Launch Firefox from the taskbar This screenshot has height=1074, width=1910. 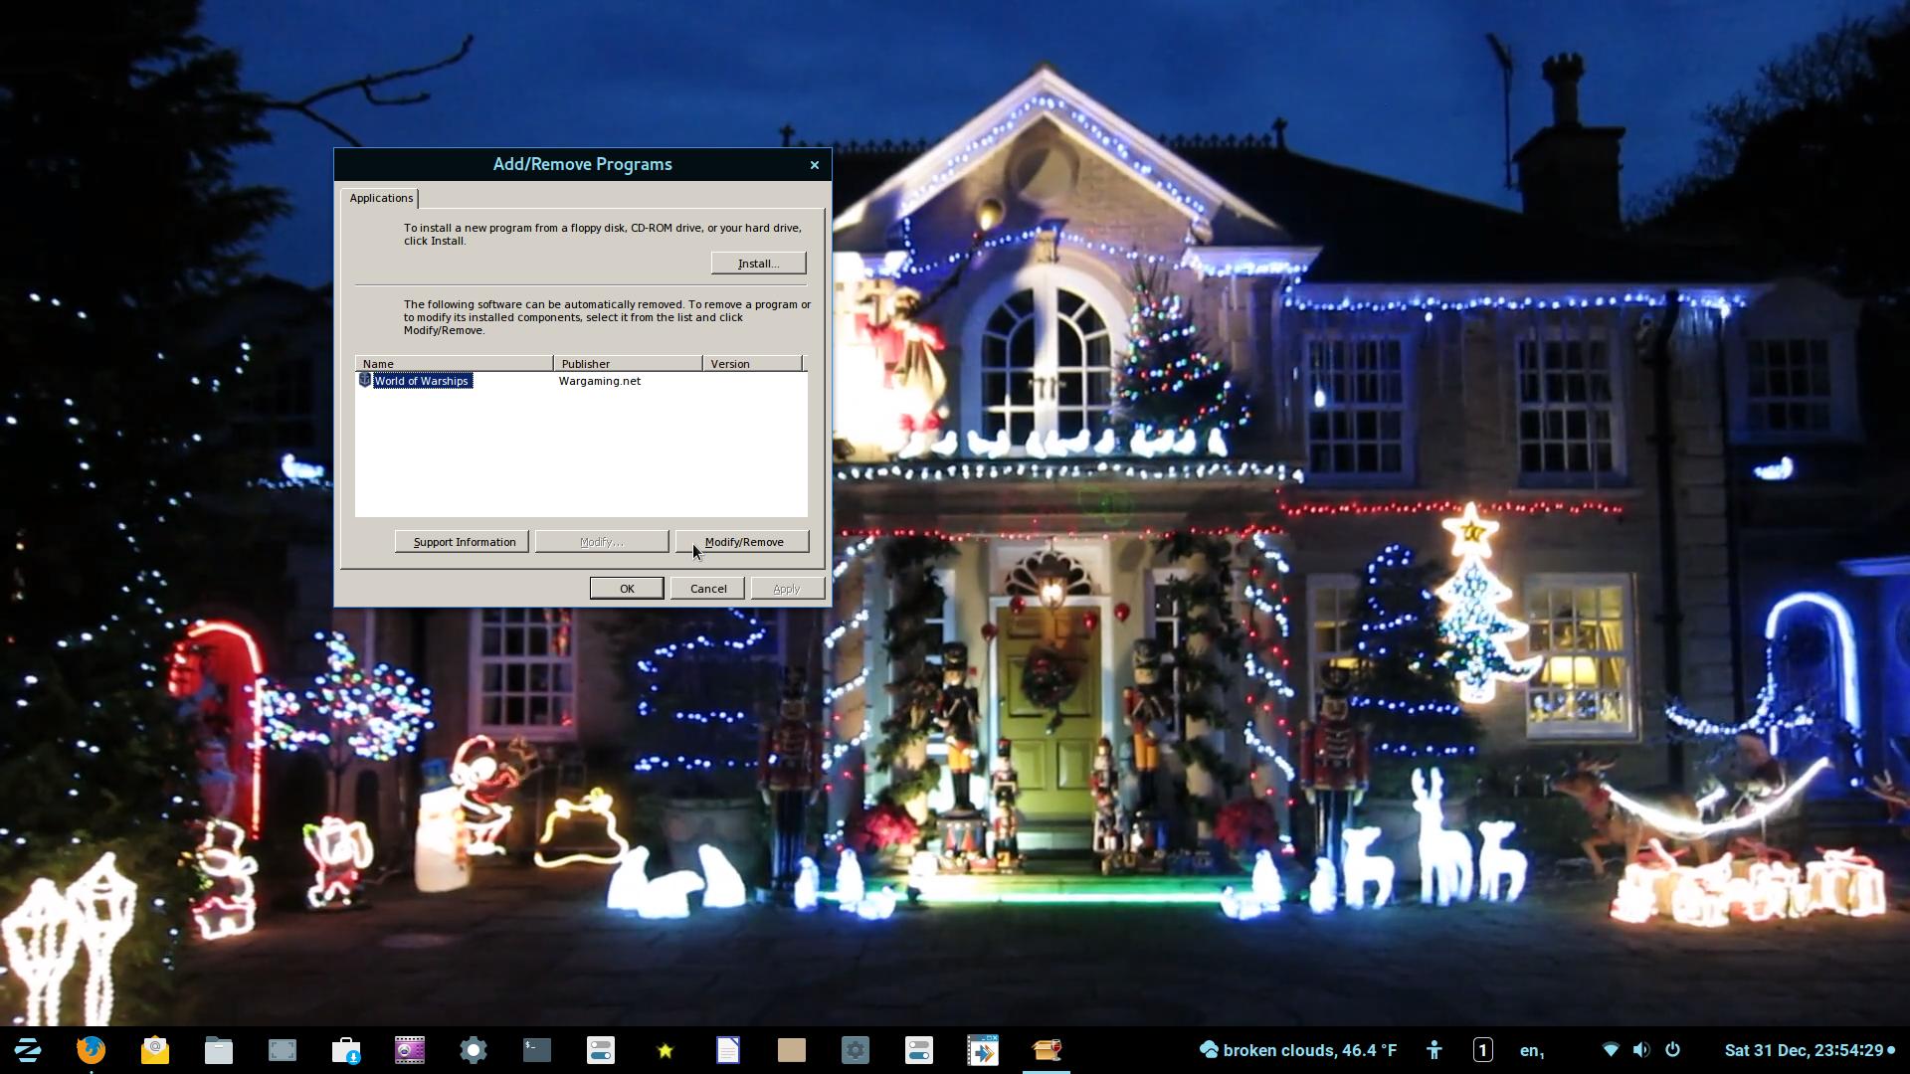(x=92, y=1050)
